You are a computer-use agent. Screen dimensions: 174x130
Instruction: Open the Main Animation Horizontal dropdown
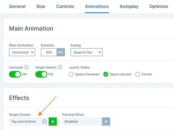(22, 52)
